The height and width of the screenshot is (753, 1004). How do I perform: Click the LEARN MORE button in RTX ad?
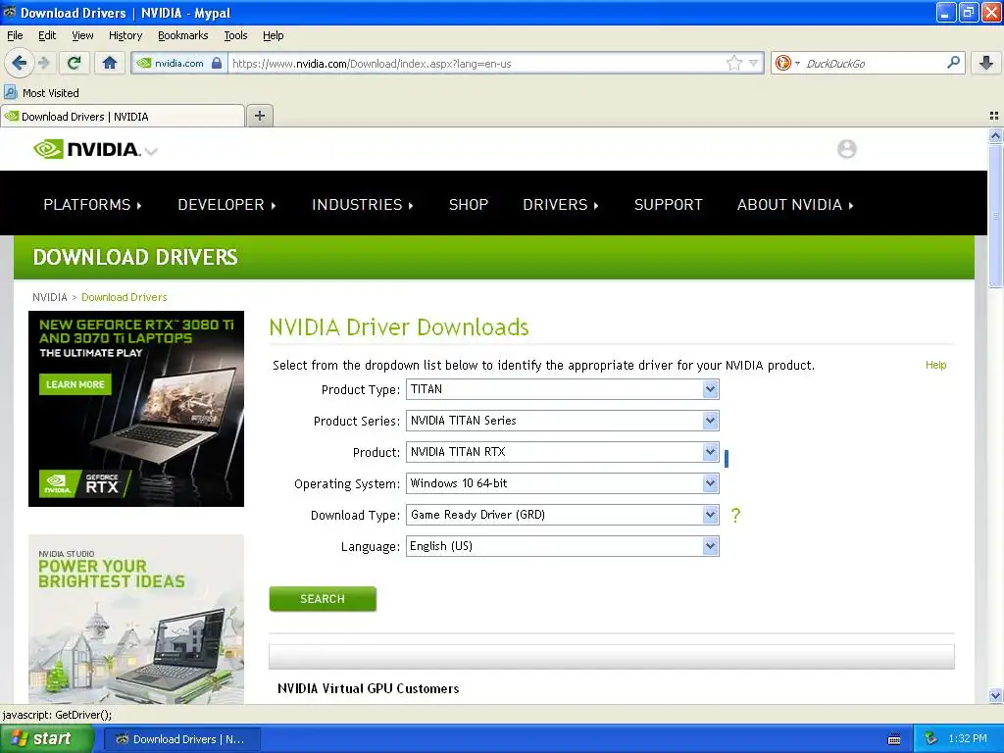pos(75,384)
